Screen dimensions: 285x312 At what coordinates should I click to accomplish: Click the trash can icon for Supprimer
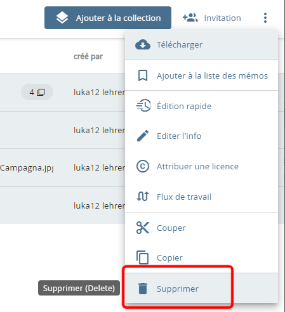coord(143,289)
